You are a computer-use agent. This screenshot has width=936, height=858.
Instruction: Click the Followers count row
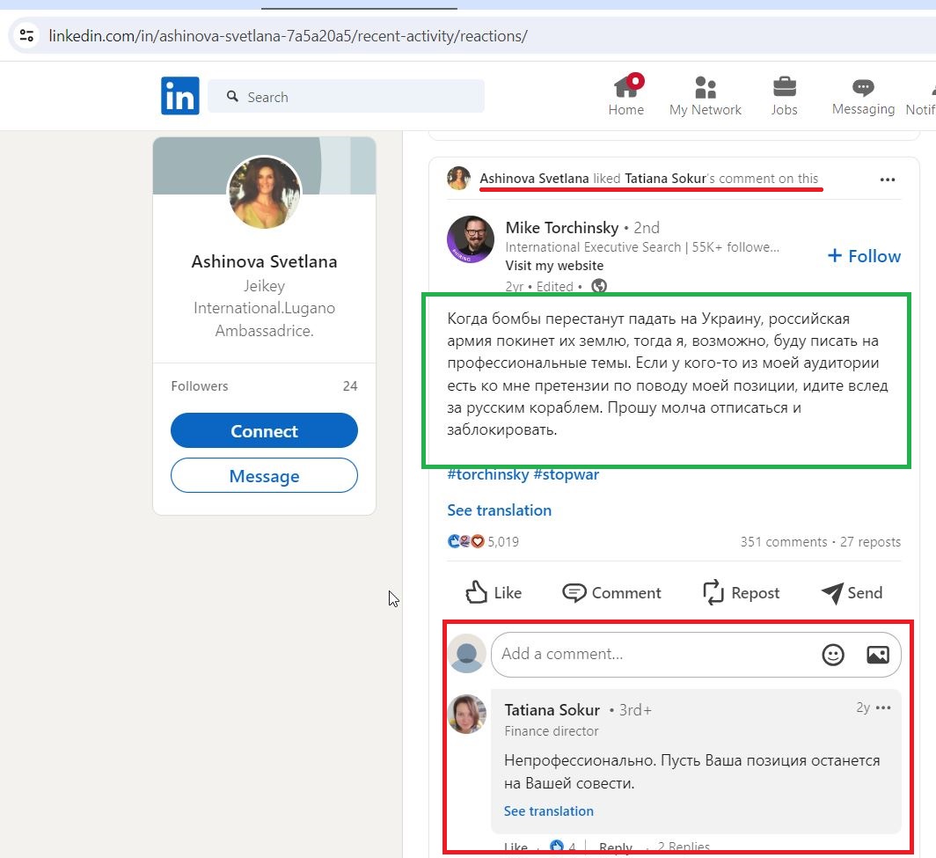click(265, 386)
